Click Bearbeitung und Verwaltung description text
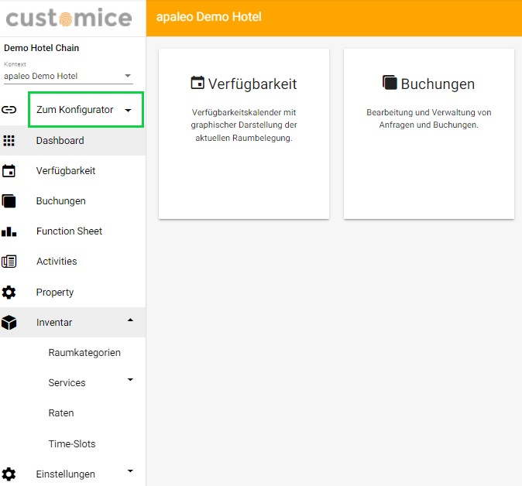 pyautogui.click(x=429, y=118)
